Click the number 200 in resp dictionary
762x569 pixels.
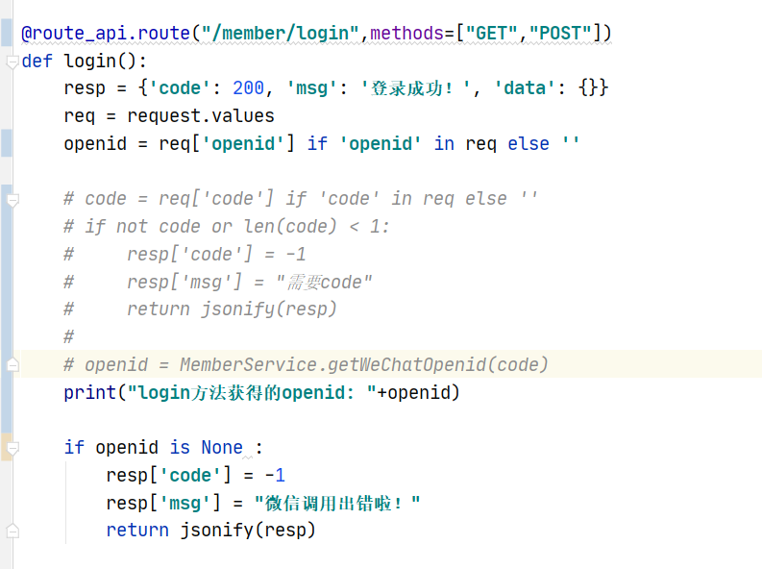[x=248, y=88]
